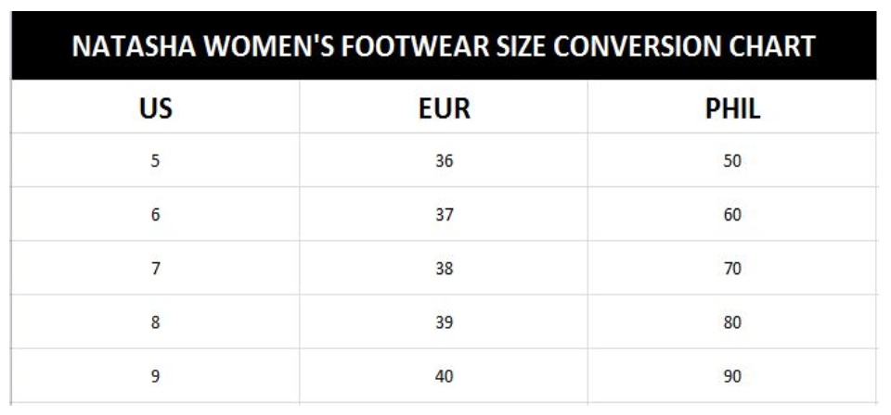This screenshot has height=415, width=891.
Task: Select the EUR column header
Action: point(444,108)
